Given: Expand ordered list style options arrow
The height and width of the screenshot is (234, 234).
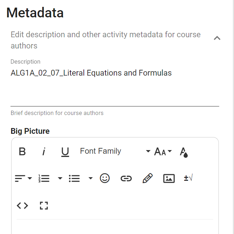Looking at the screenshot, I should coord(60,178).
